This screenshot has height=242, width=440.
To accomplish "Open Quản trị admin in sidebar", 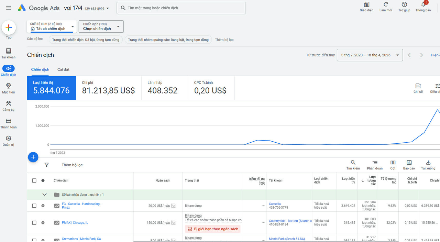I will [x=9, y=141].
